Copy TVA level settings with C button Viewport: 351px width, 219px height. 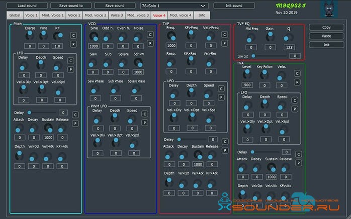coord(297,73)
